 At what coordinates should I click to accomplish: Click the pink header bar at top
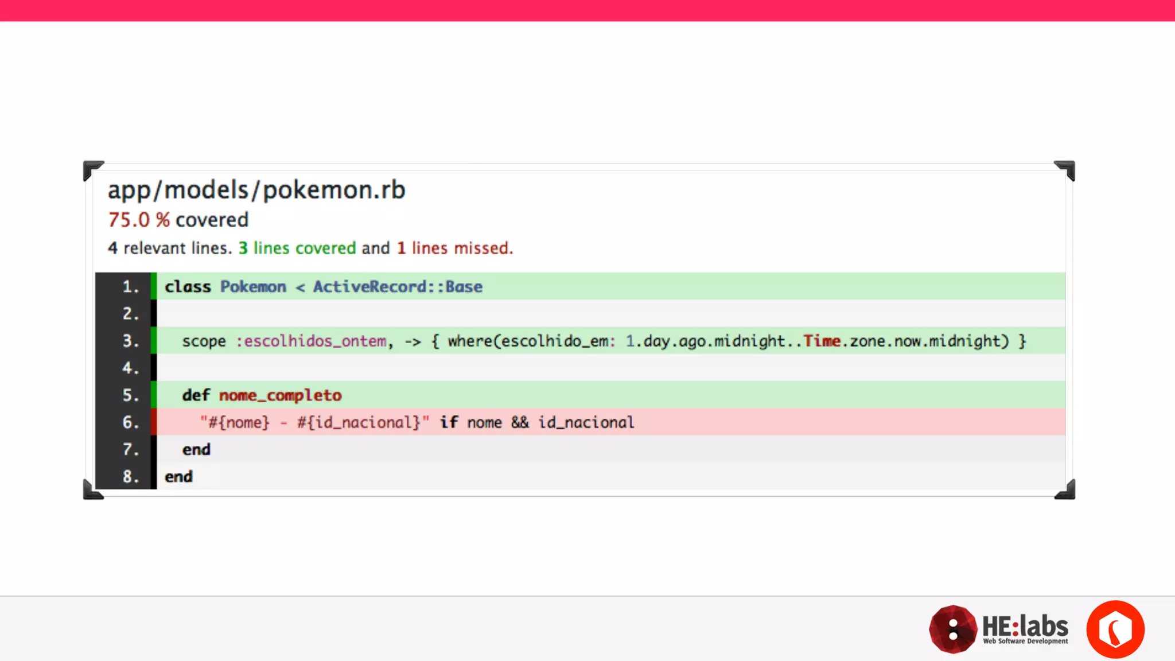(587, 10)
